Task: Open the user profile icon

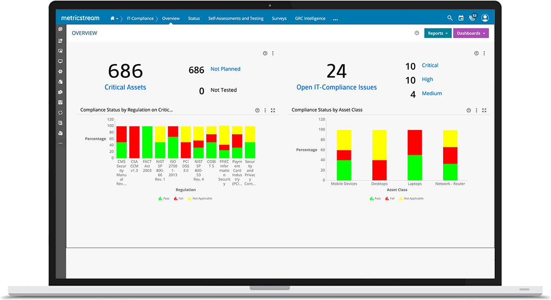Action: (485, 18)
